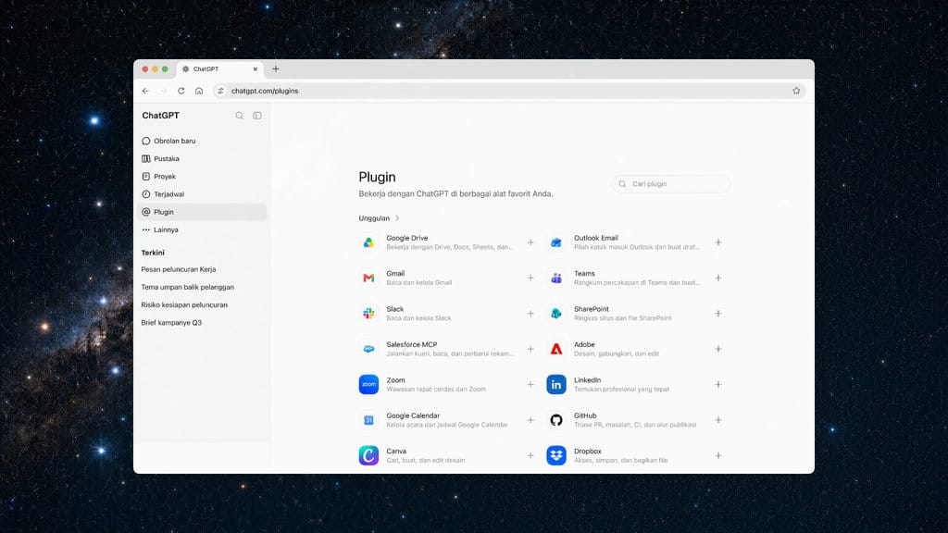The width and height of the screenshot is (948, 533).
Task: Click the Slack plugin icon
Action: (368, 313)
